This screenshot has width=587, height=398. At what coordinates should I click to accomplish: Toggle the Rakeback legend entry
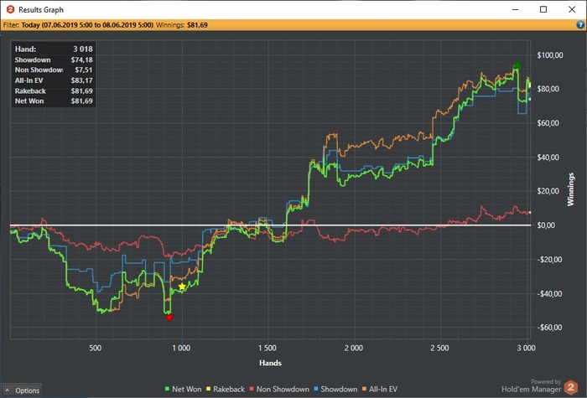point(226,389)
